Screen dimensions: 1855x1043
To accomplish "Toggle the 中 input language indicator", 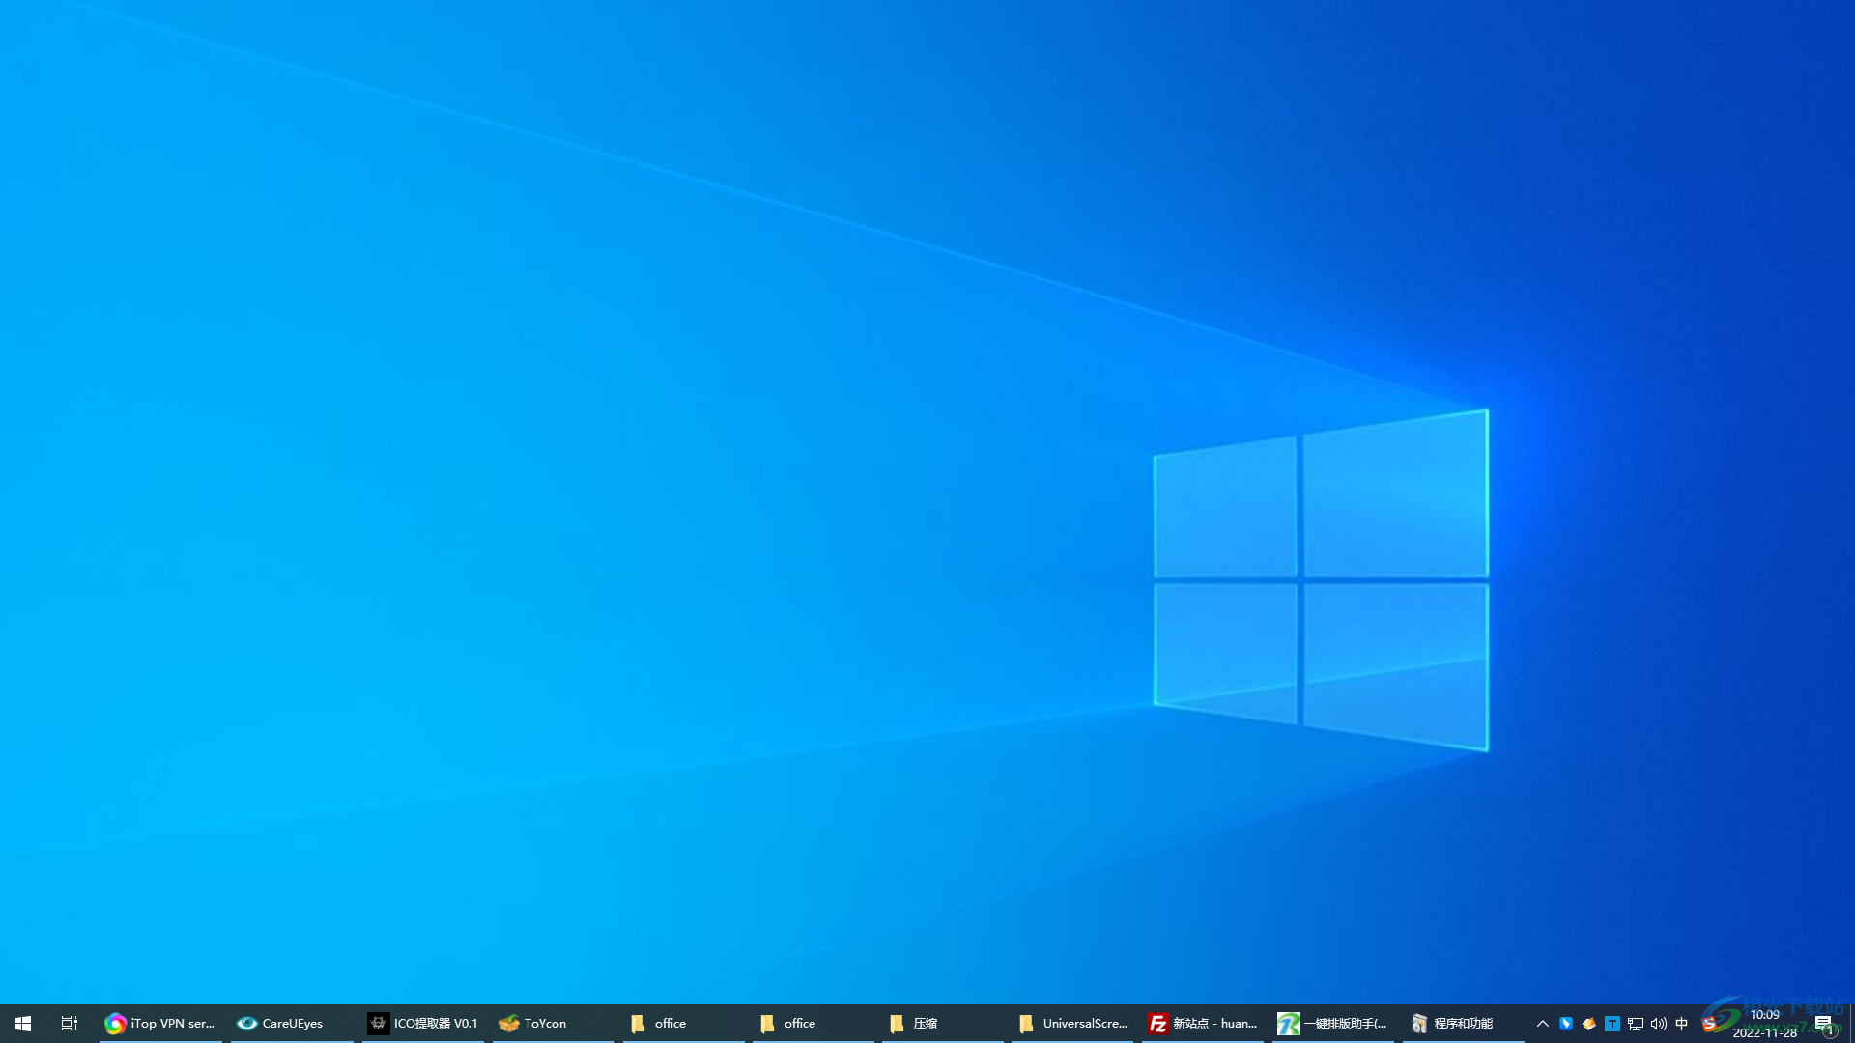I will [1682, 1024].
